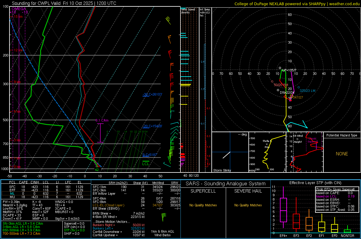
Task: Select the 8.1 C/km lapse rate label
Action: tap(102, 120)
